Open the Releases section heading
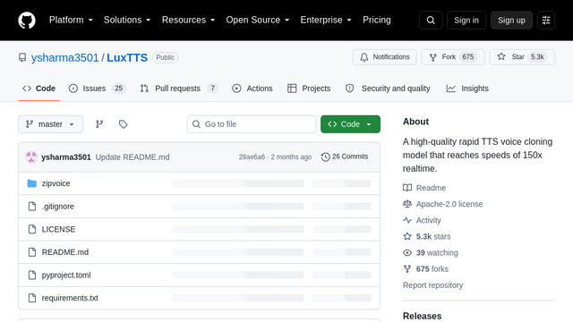Screen dimensions: 573x322 point(422,316)
